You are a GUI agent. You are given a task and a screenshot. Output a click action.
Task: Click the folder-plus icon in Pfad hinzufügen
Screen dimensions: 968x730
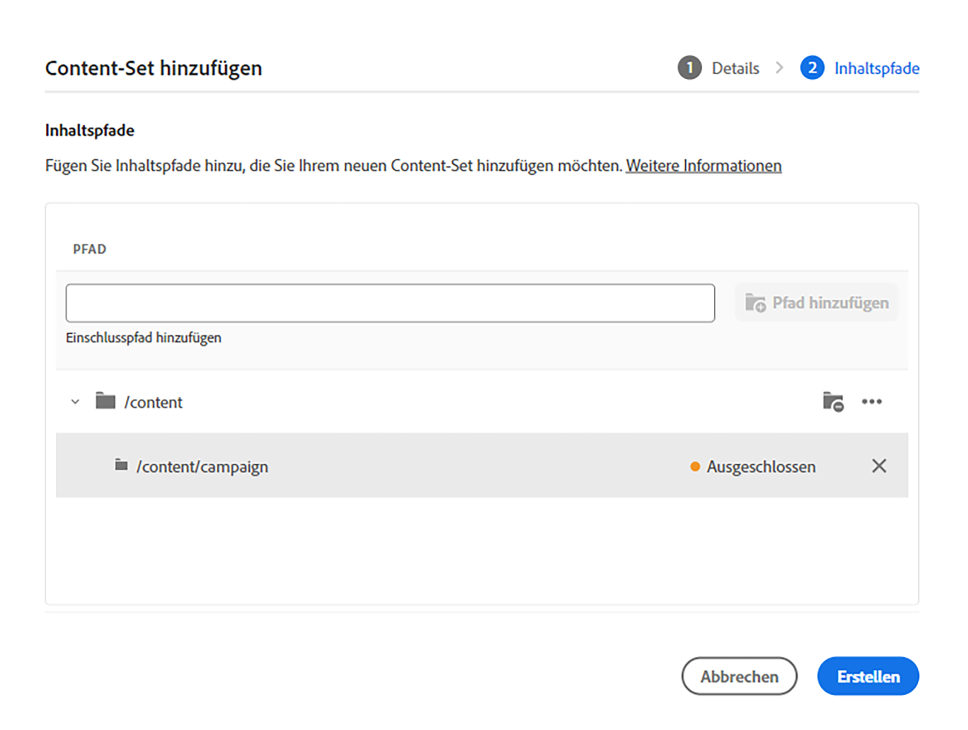(x=755, y=303)
